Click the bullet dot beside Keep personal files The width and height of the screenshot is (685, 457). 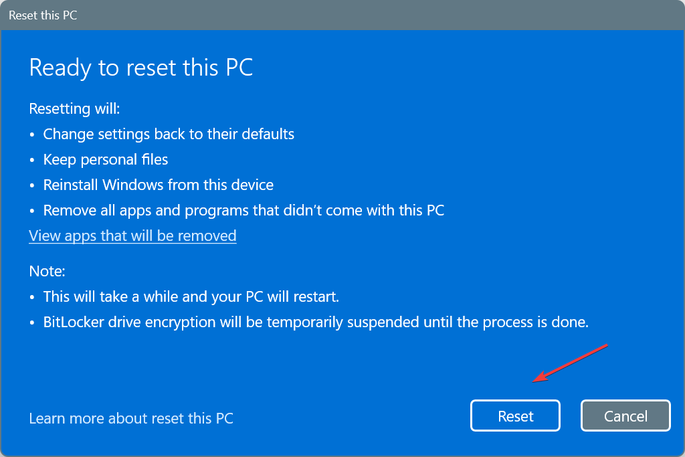[x=32, y=161]
